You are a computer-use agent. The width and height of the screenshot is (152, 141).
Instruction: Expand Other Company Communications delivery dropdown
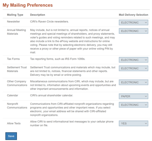tap(133, 82)
